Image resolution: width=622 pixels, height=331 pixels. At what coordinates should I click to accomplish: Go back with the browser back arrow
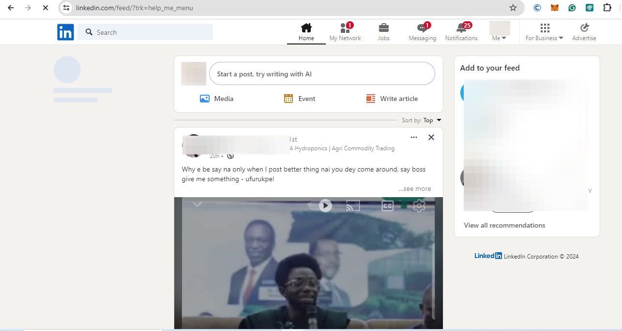(x=11, y=8)
